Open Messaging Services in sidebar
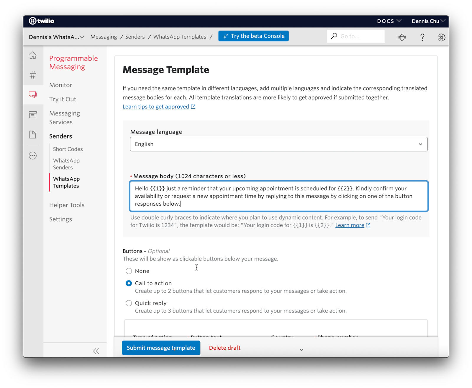 point(65,118)
